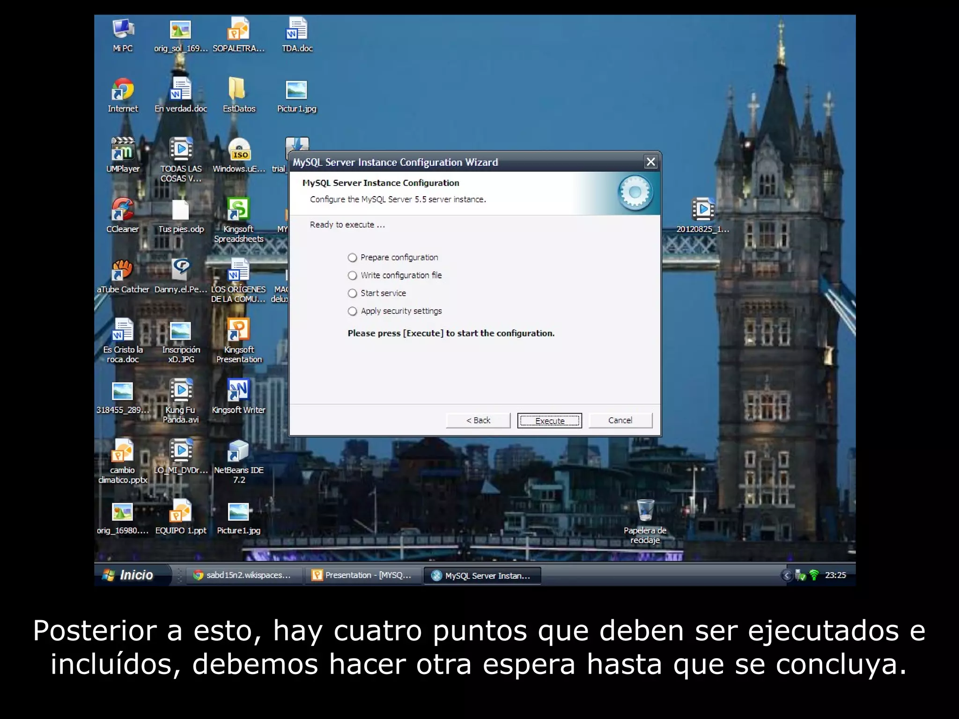This screenshot has width=959, height=719.
Task: Go back with the < Back button
Action: (x=478, y=420)
